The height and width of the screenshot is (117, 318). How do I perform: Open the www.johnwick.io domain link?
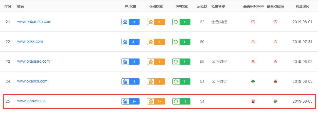31,101
